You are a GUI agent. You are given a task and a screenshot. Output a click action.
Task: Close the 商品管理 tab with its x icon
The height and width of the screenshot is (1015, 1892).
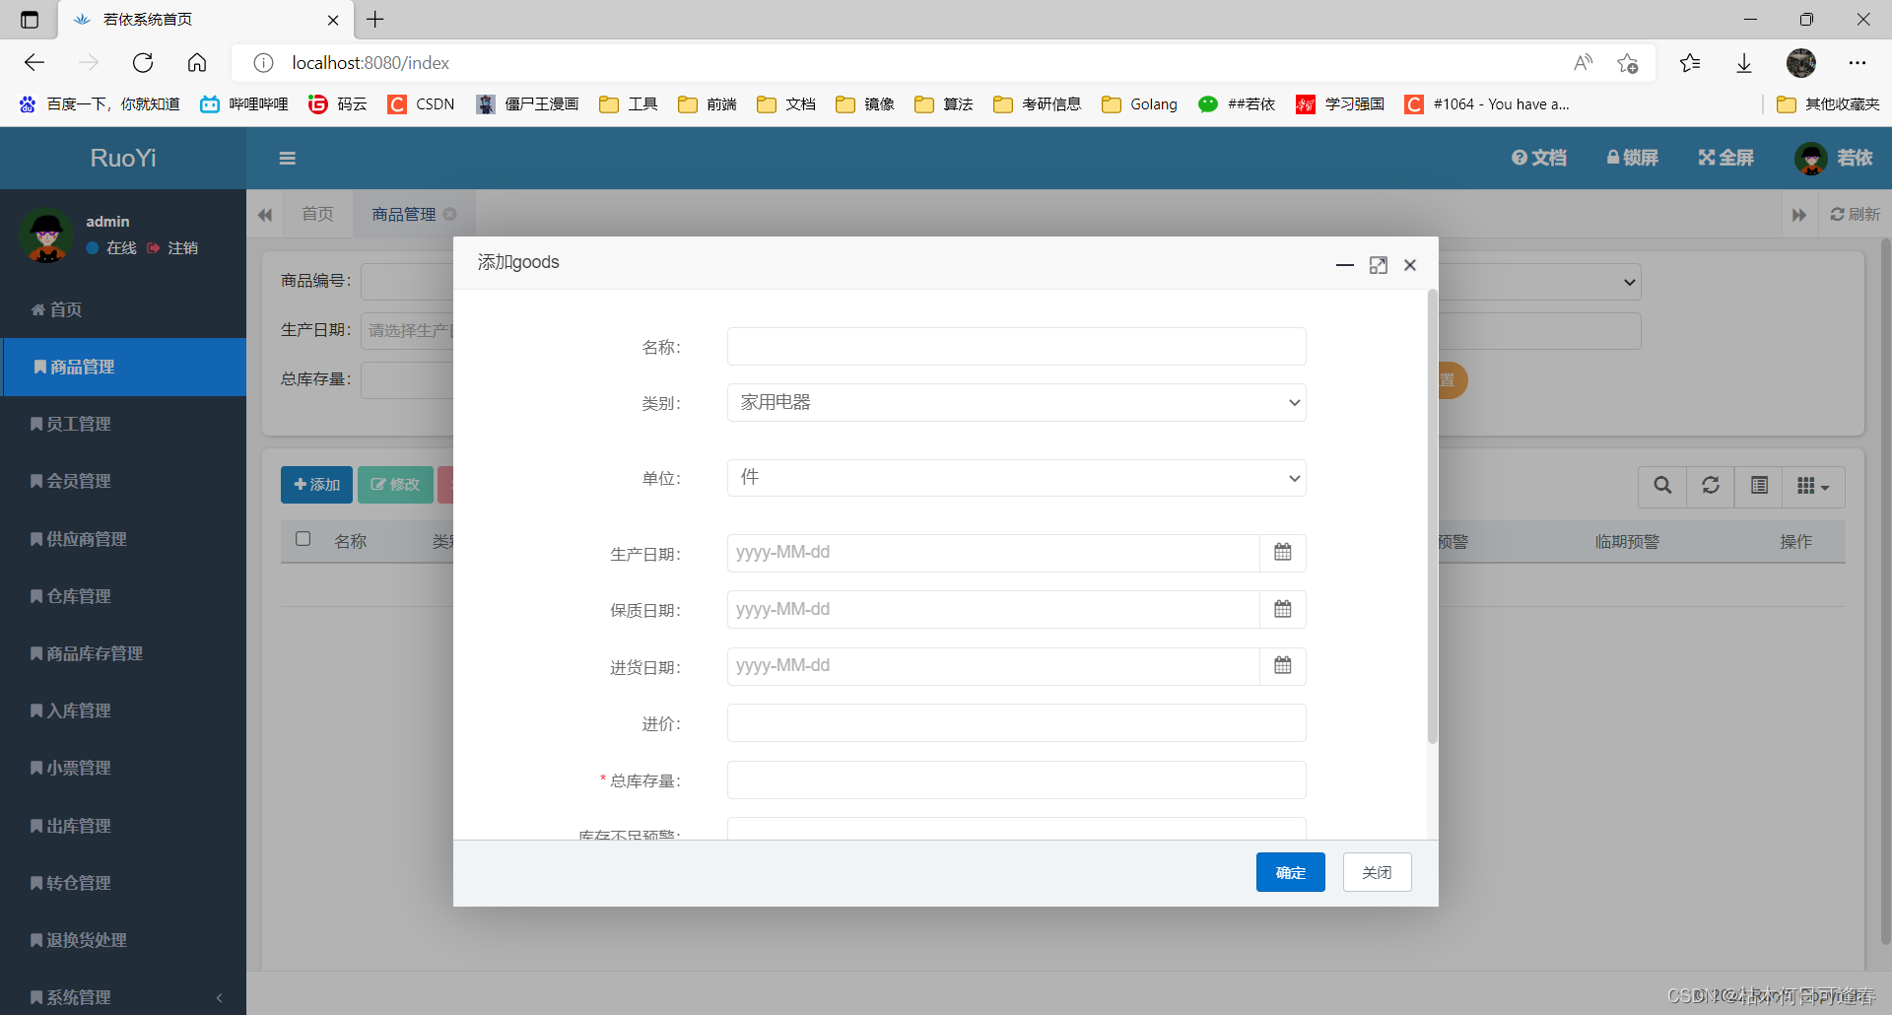point(450,214)
